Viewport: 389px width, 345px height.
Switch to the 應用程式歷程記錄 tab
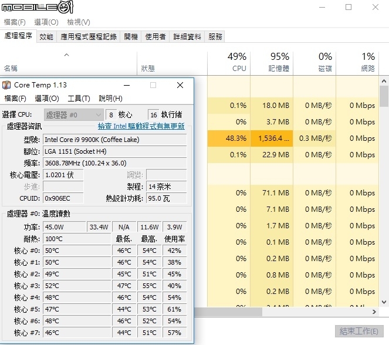pos(89,37)
